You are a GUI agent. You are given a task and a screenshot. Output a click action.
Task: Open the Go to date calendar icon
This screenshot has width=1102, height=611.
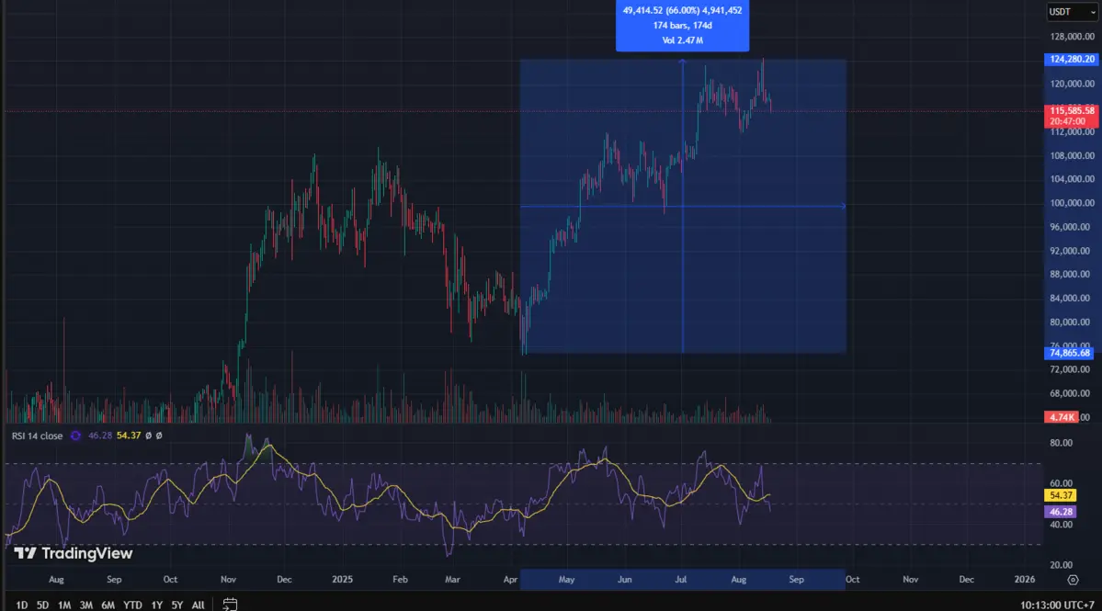tap(230, 605)
